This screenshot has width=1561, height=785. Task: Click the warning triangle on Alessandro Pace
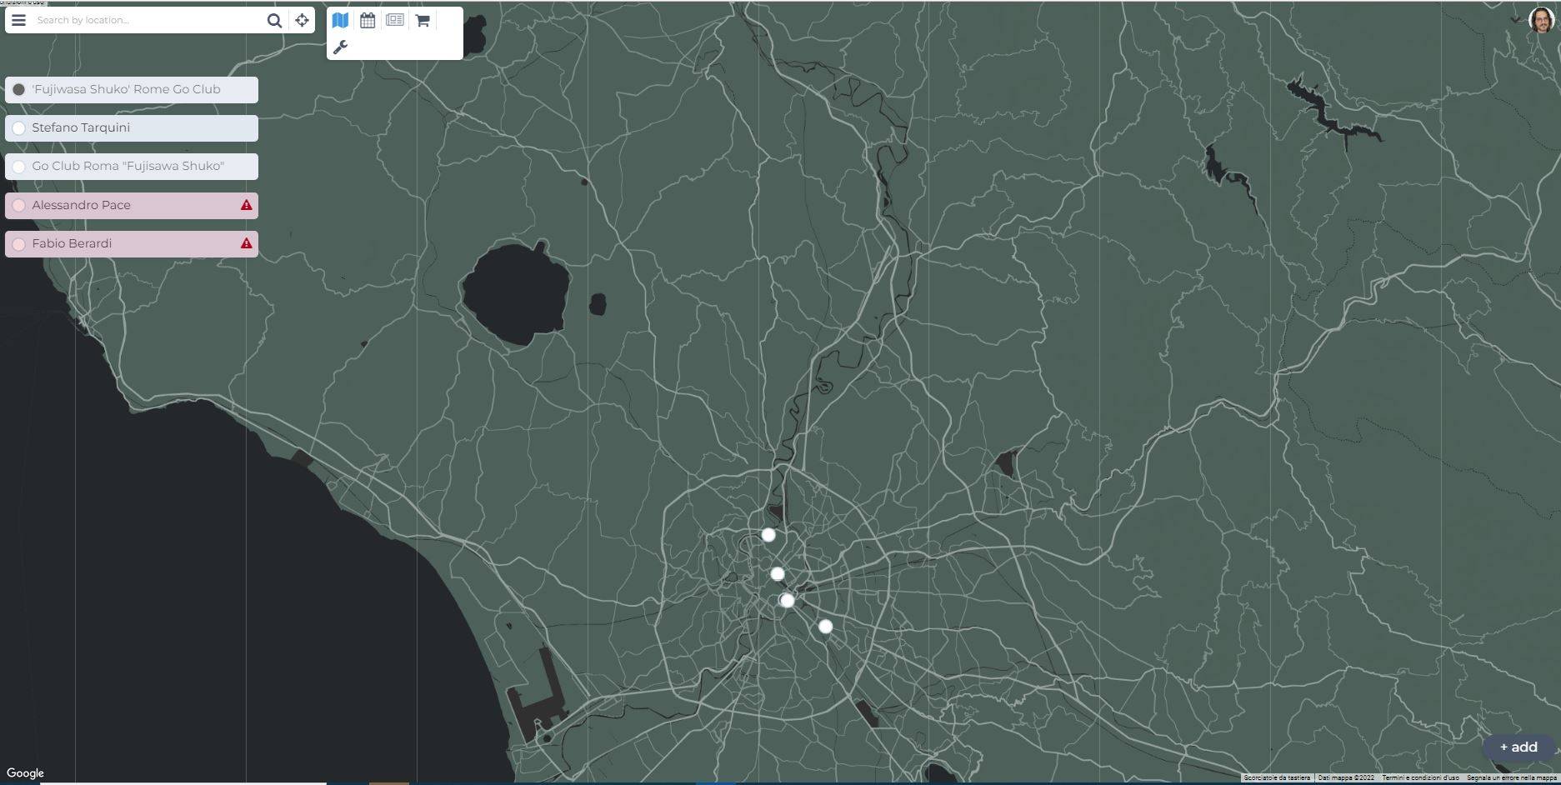(246, 205)
